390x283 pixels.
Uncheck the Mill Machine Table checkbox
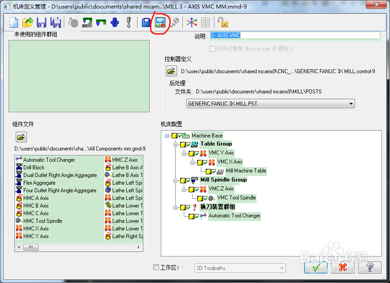(x=214, y=171)
